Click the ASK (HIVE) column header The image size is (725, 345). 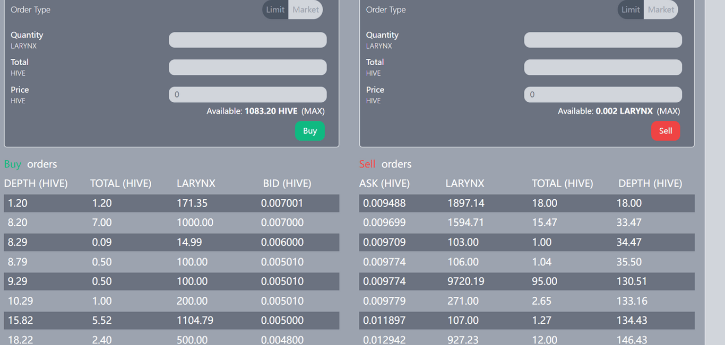pos(384,183)
